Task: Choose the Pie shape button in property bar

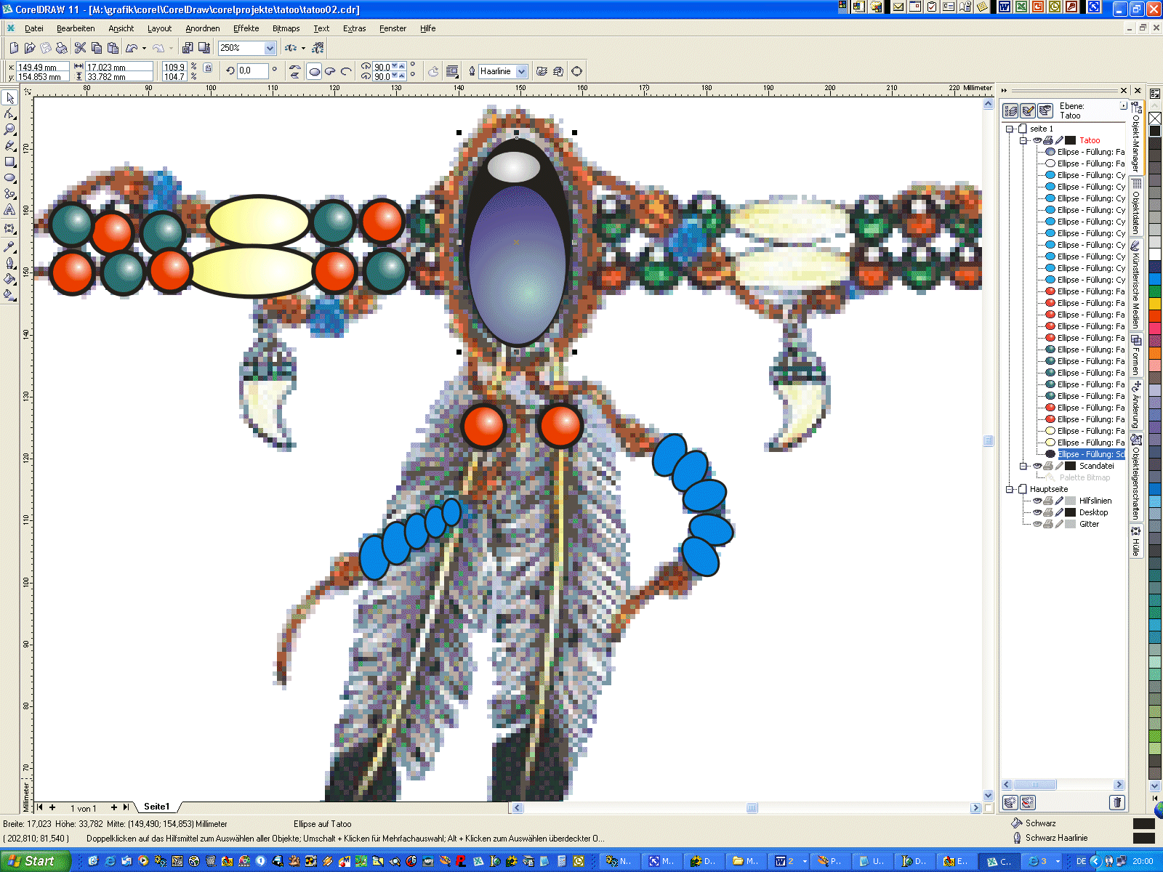Action: (330, 71)
